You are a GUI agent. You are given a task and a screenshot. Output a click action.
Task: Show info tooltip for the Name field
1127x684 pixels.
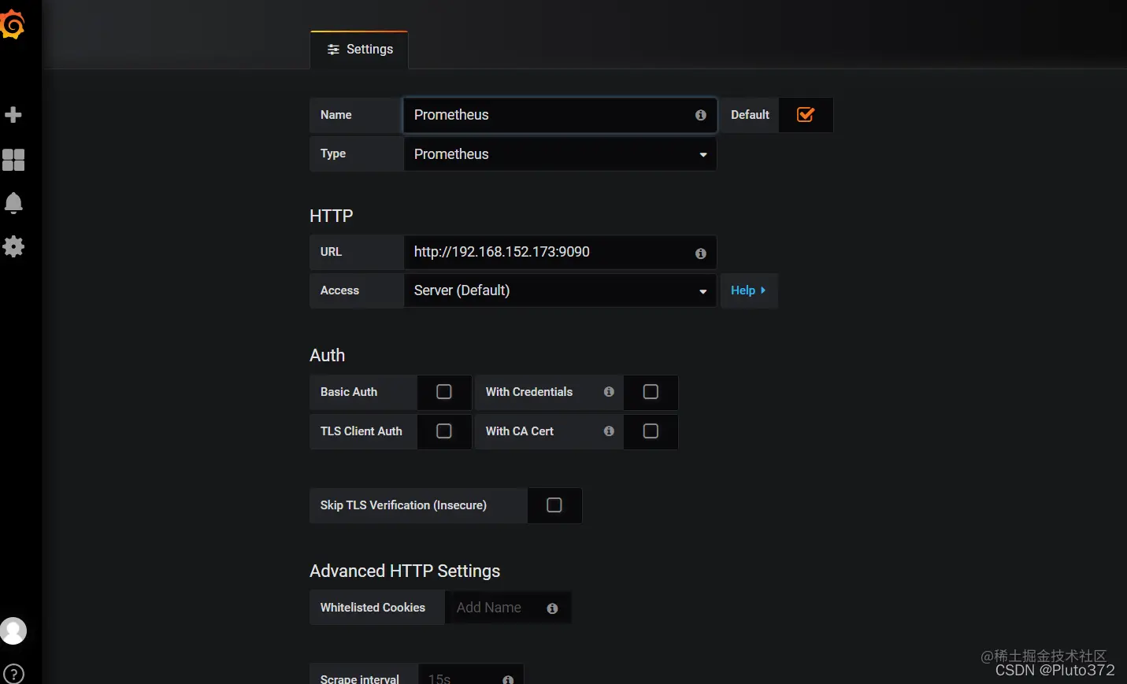(x=701, y=115)
